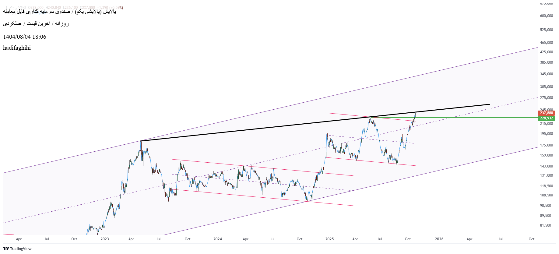Click the 108,500 price scale label
Viewport: 559px width, 254px height.
546,195
